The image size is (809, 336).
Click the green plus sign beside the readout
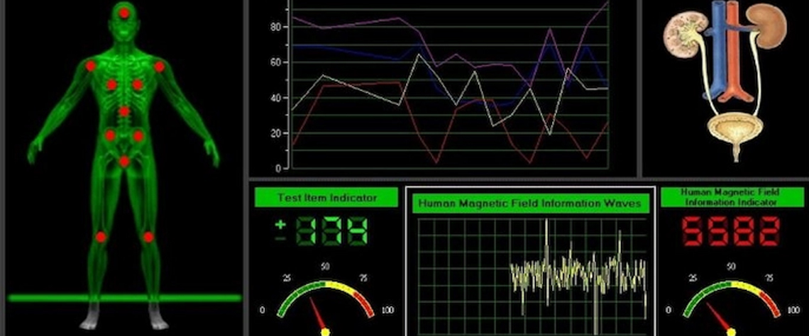pyautogui.click(x=280, y=224)
